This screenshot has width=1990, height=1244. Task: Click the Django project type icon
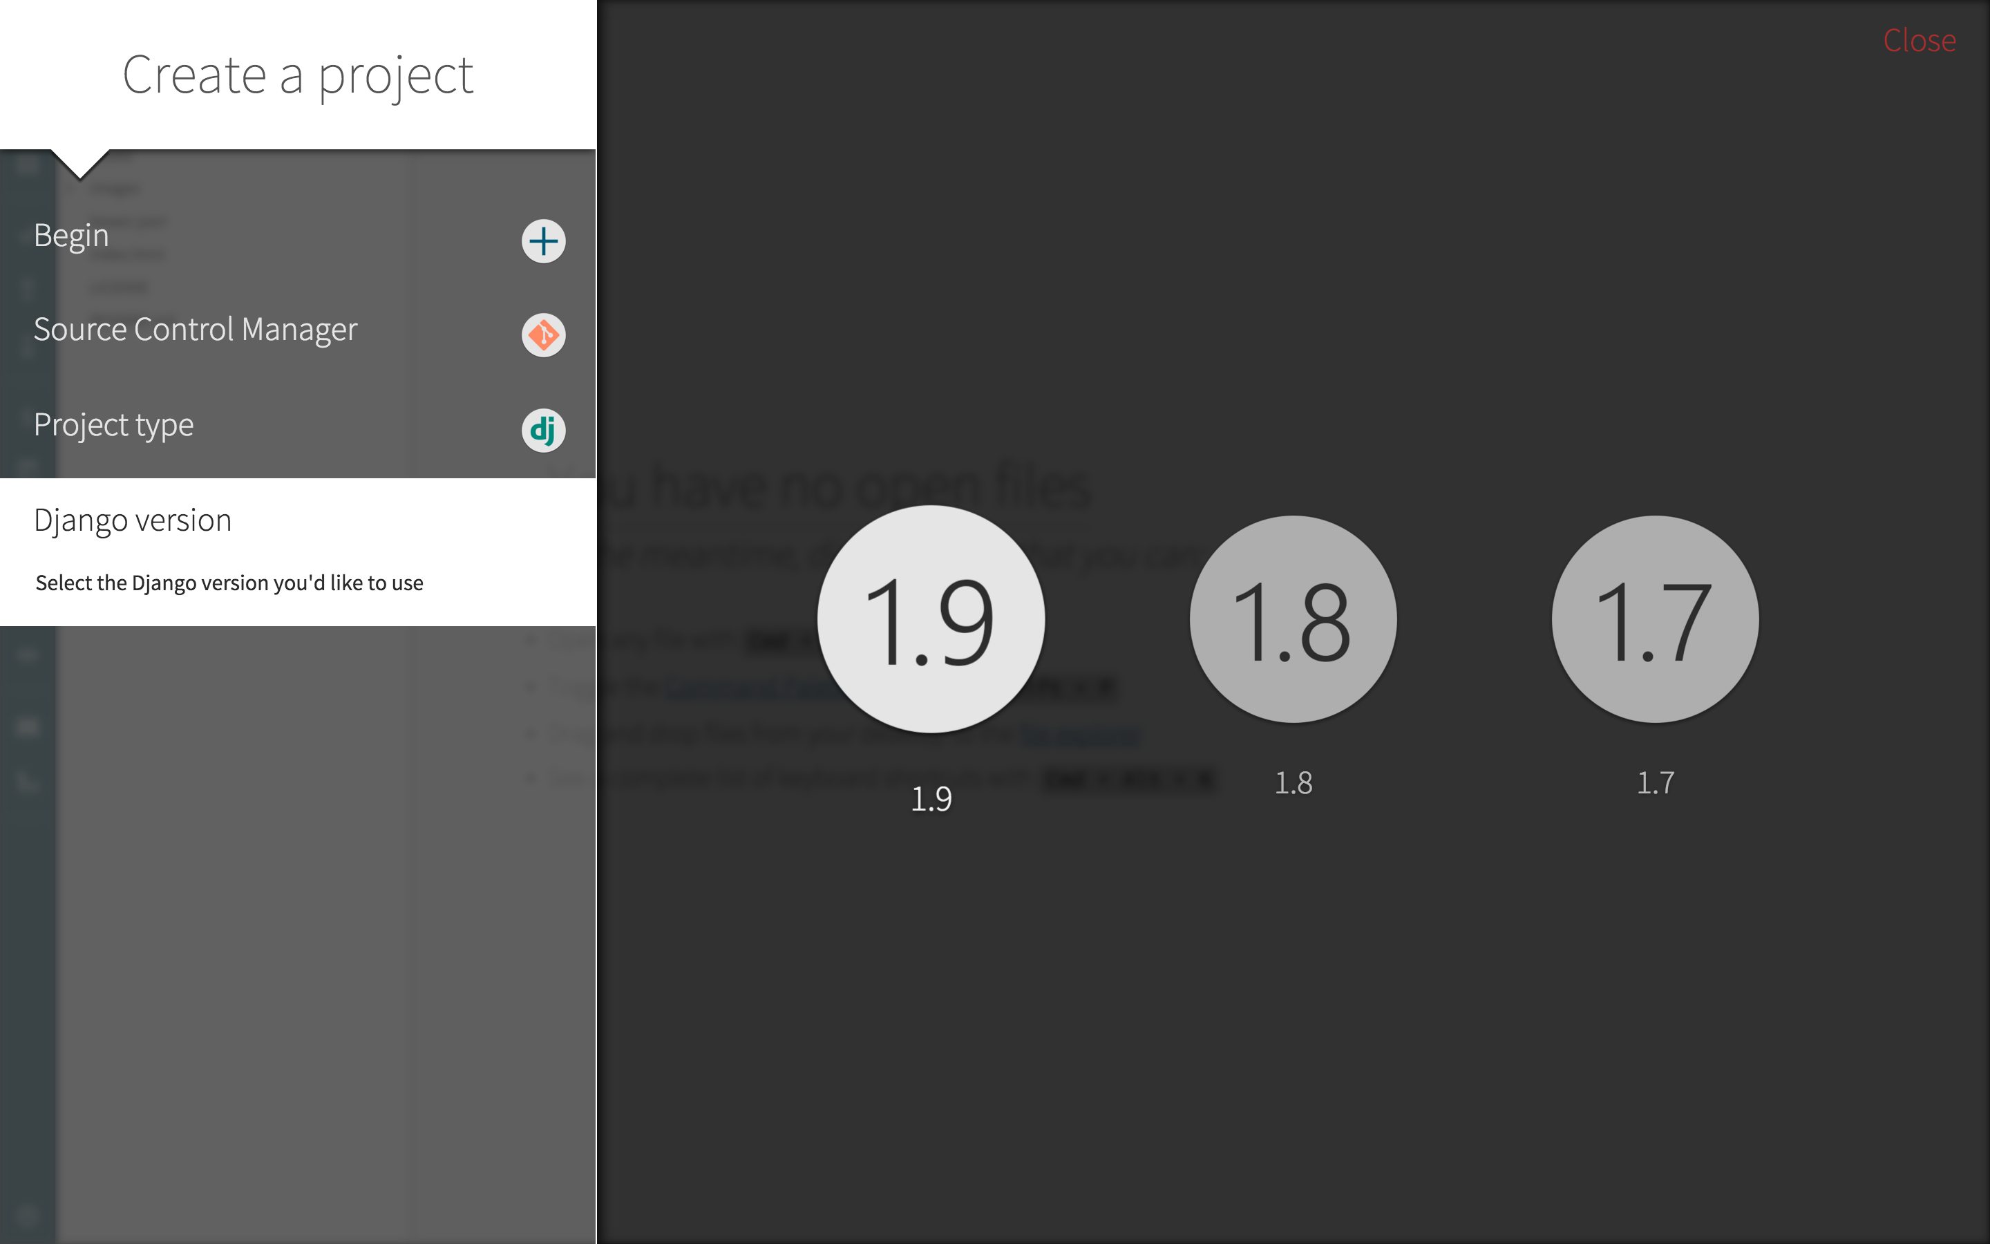click(x=544, y=428)
